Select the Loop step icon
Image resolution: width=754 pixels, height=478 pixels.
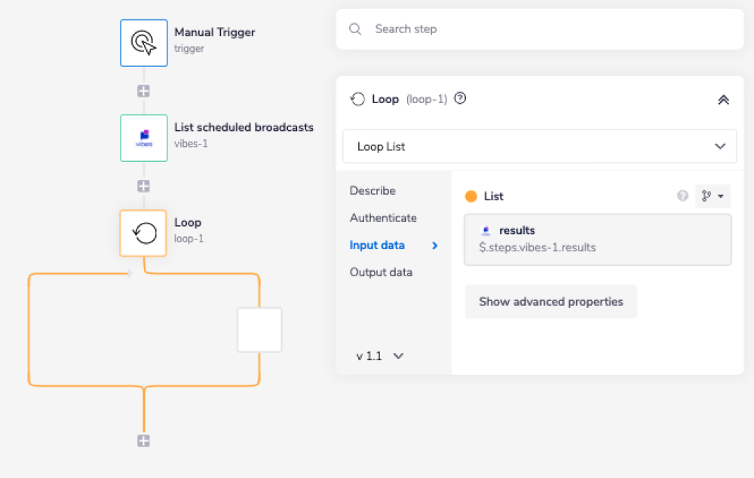pos(144,233)
